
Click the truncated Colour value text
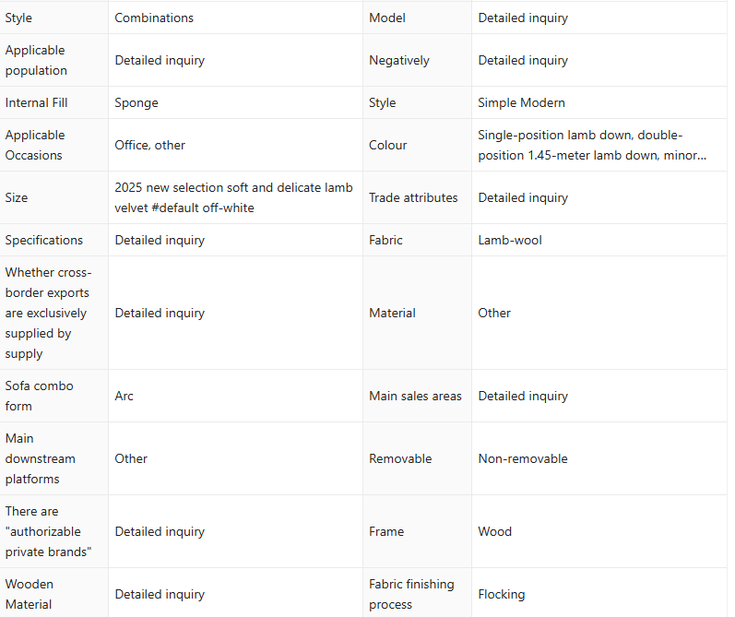pyautogui.click(x=592, y=145)
